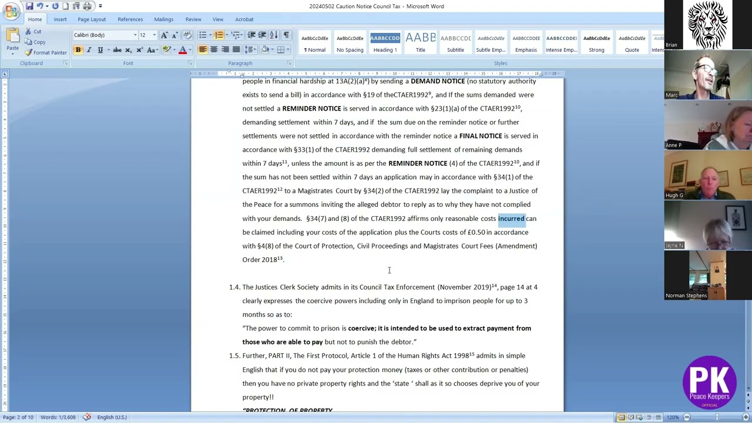Screen dimensions: 752x423
Task: Open the font size dropdown
Action: (155, 35)
